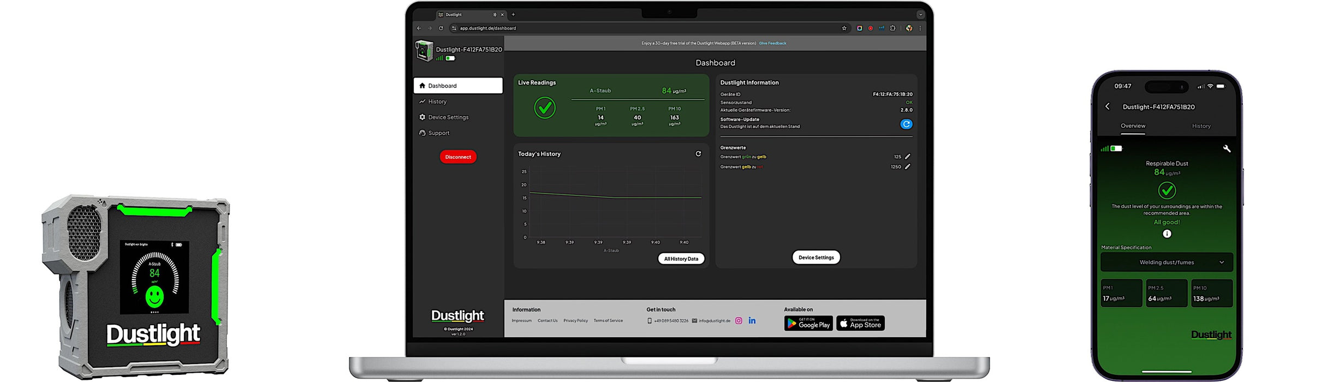Screen dimensions: 1339x382
Task: Open the LinkedIn link in footer
Action: coord(752,321)
